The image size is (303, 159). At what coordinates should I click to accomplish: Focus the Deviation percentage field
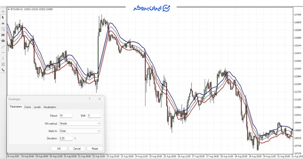(65, 138)
